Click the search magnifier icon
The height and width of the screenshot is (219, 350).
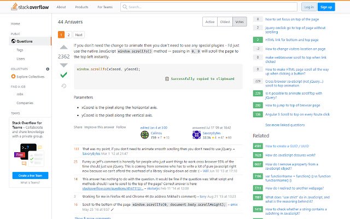click(125, 7)
